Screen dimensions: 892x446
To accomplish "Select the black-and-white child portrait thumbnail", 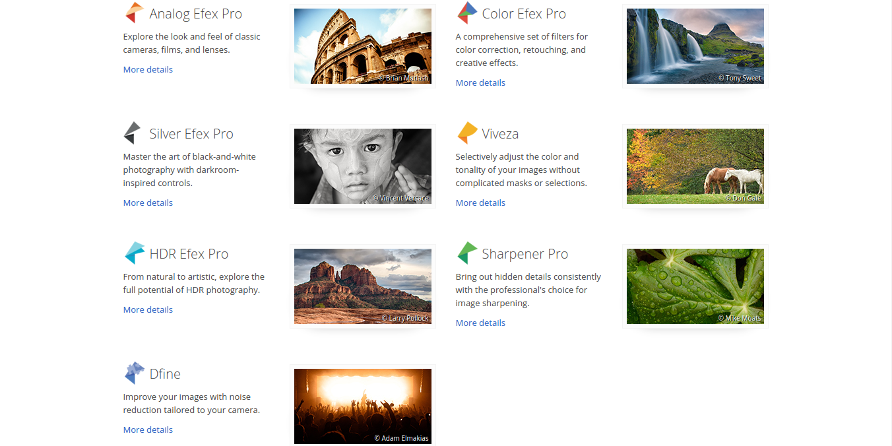I will click(x=362, y=166).
